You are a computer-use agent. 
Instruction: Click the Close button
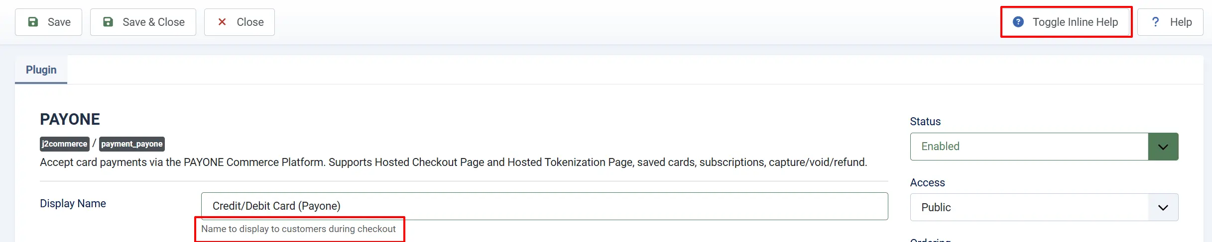point(240,22)
